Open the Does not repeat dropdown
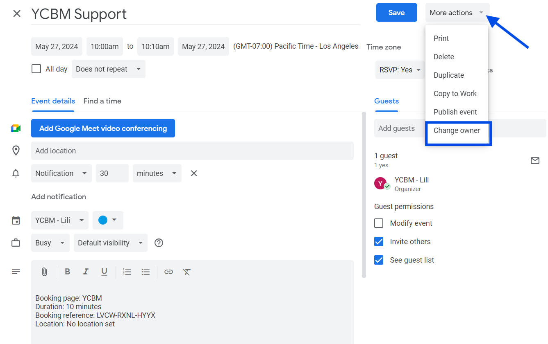This screenshot has height=344, width=548. (109, 69)
